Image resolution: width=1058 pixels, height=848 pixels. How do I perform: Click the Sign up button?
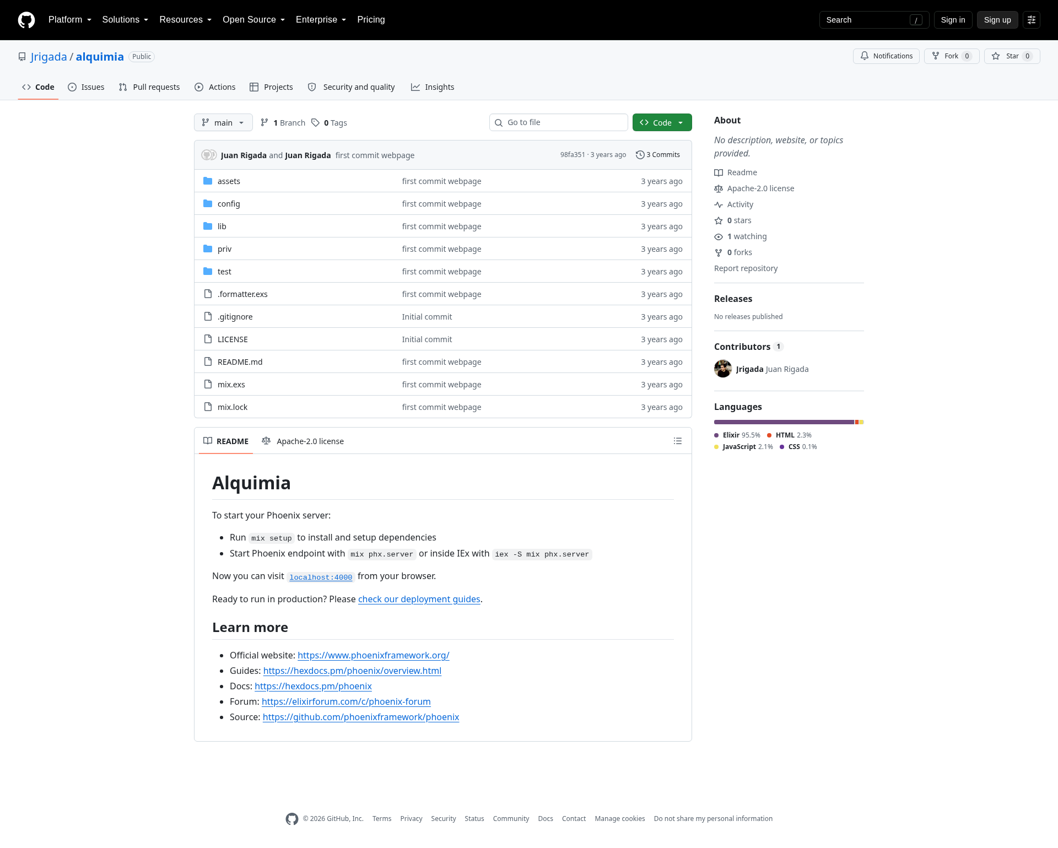coord(997,20)
